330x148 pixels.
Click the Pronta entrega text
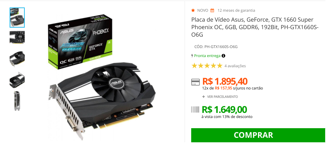click(x=207, y=56)
